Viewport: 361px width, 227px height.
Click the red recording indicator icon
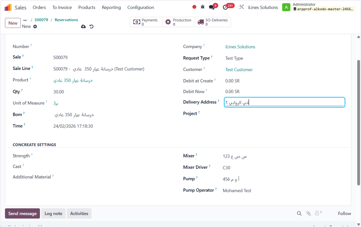click(x=194, y=7)
